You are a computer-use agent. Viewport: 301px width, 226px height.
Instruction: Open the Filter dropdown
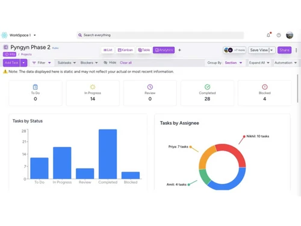[42, 63]
